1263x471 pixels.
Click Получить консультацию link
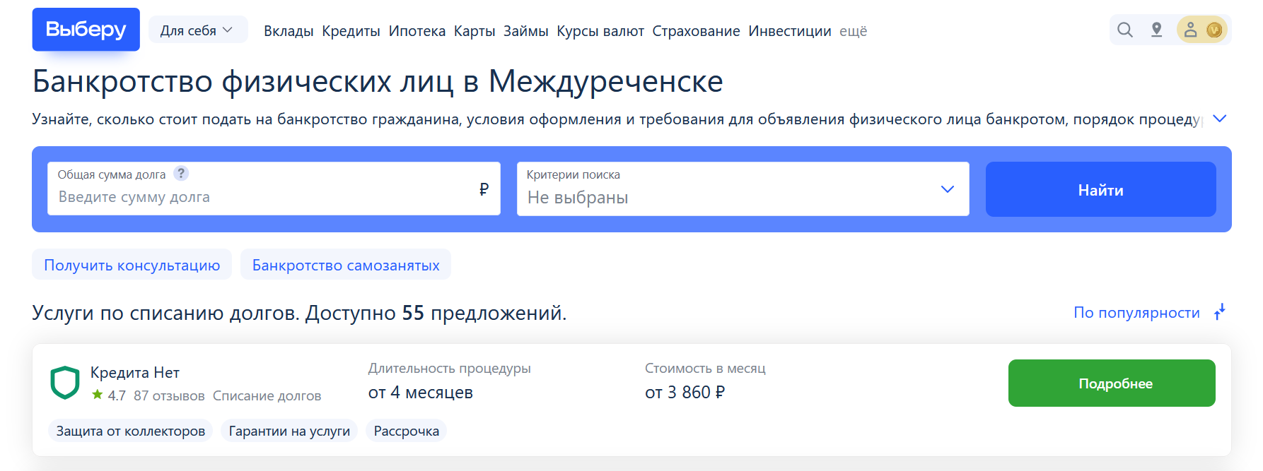[x=132, y=265]
